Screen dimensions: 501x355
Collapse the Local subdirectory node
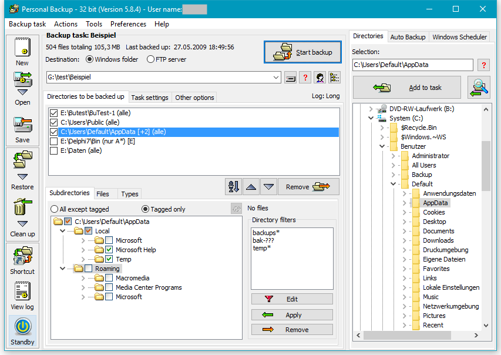click(x=63, y=231)
